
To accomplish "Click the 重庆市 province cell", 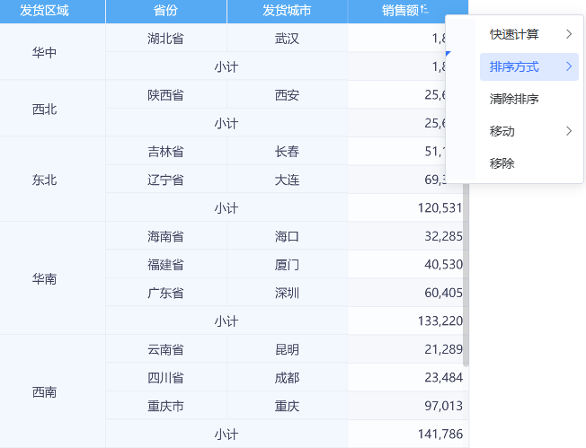I will click(165, 406).
